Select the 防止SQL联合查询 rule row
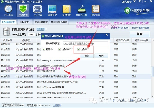The height and width of the screenshot is (108, 154). [x=76, y=71]
